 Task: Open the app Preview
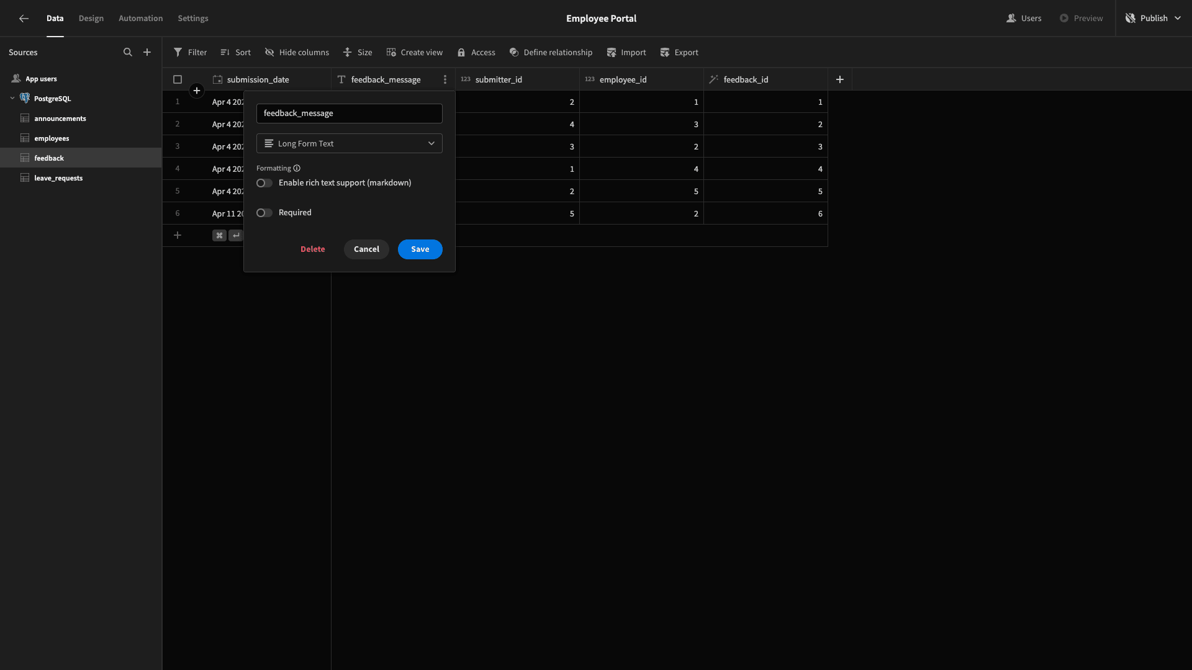tap(1081, 19)
